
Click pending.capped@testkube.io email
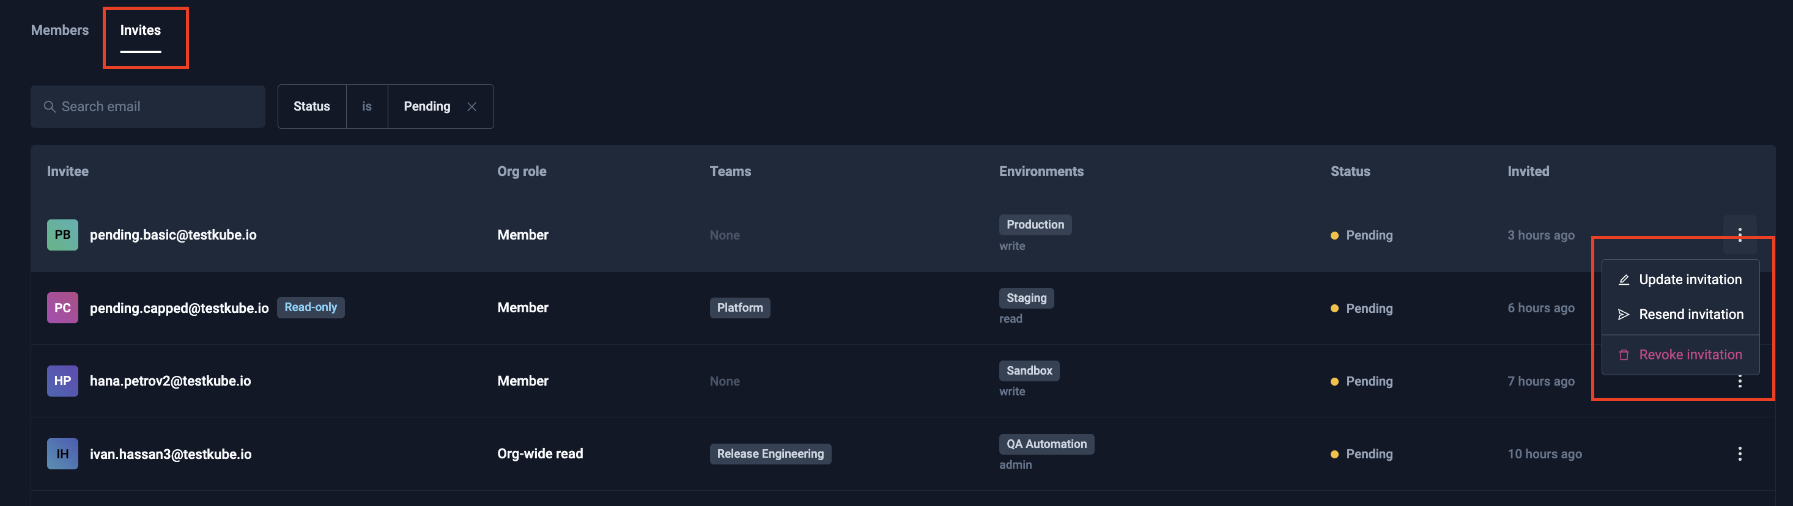point(179,307)
